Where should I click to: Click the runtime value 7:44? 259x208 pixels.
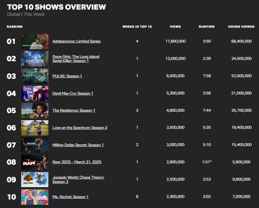[207, 110]
